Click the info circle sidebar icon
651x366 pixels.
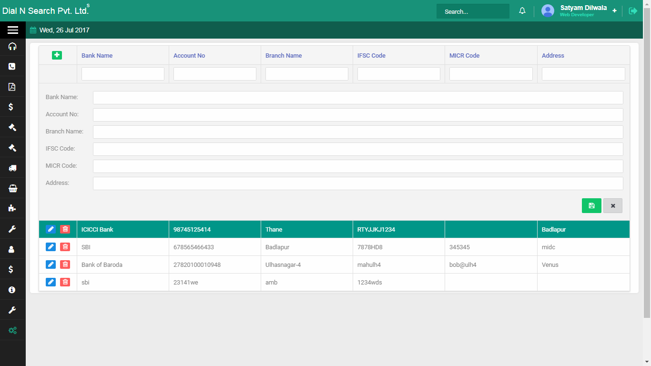point(12,290)
